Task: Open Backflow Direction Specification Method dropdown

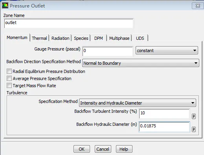Action: tap(141, 63)
